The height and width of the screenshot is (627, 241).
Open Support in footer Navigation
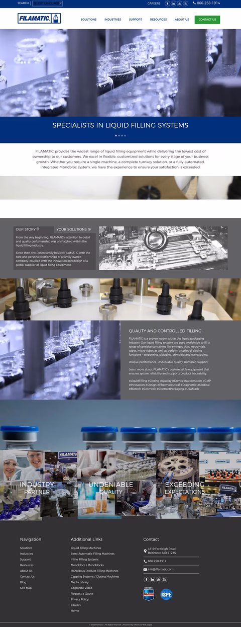click(x=25, y=560)
